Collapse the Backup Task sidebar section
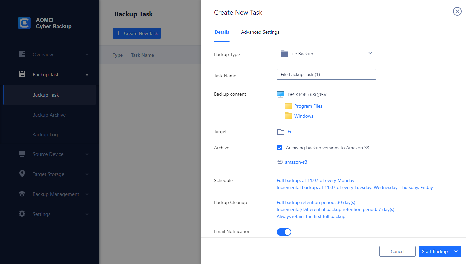Screen dimensions: 466x264 coord(87,75)
